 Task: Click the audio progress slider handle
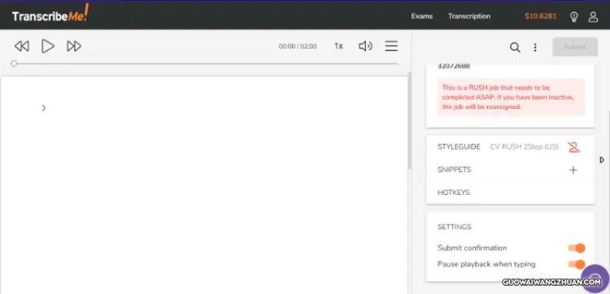coord(14,63)
